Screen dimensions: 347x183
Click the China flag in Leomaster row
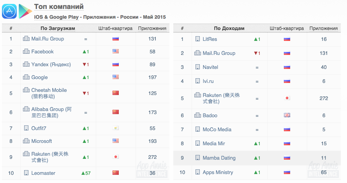click(x=115, y=173)
